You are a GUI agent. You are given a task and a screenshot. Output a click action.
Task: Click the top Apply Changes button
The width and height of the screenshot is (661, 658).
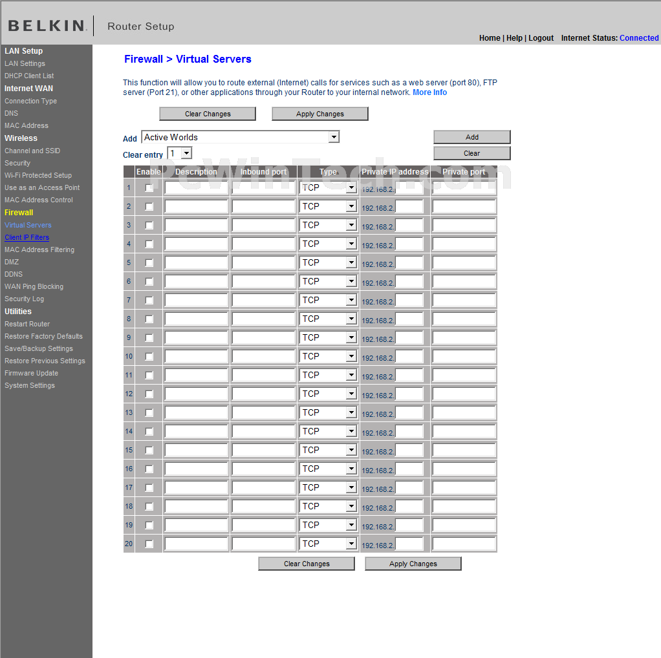click(x=320, y=114)
